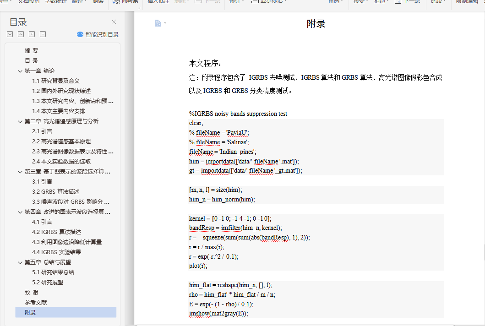Open 2.2 高光谱遥感基本原理

tap(61, 141)
